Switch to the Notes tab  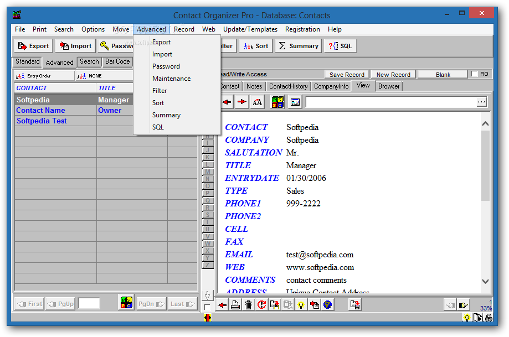pyautogui.click(x=254, y=86)
